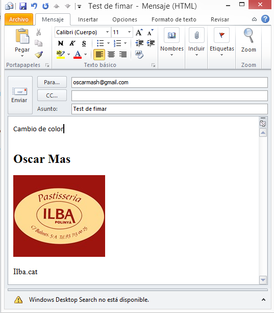Viewport: 274px width, 313px height.
Task: Click the Windows Desktop Search warning icon
Action: 18,300
